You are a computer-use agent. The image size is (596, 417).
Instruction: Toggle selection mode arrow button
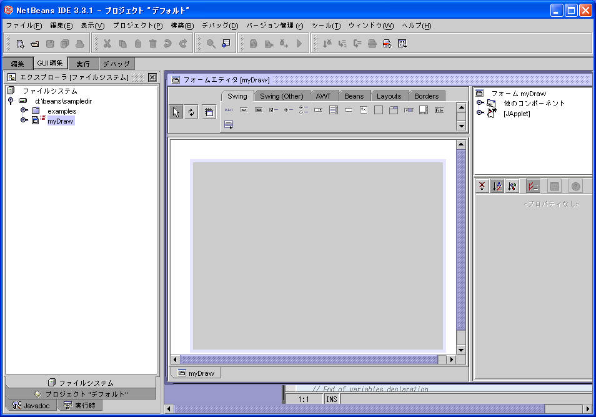(x=176, y=112)
